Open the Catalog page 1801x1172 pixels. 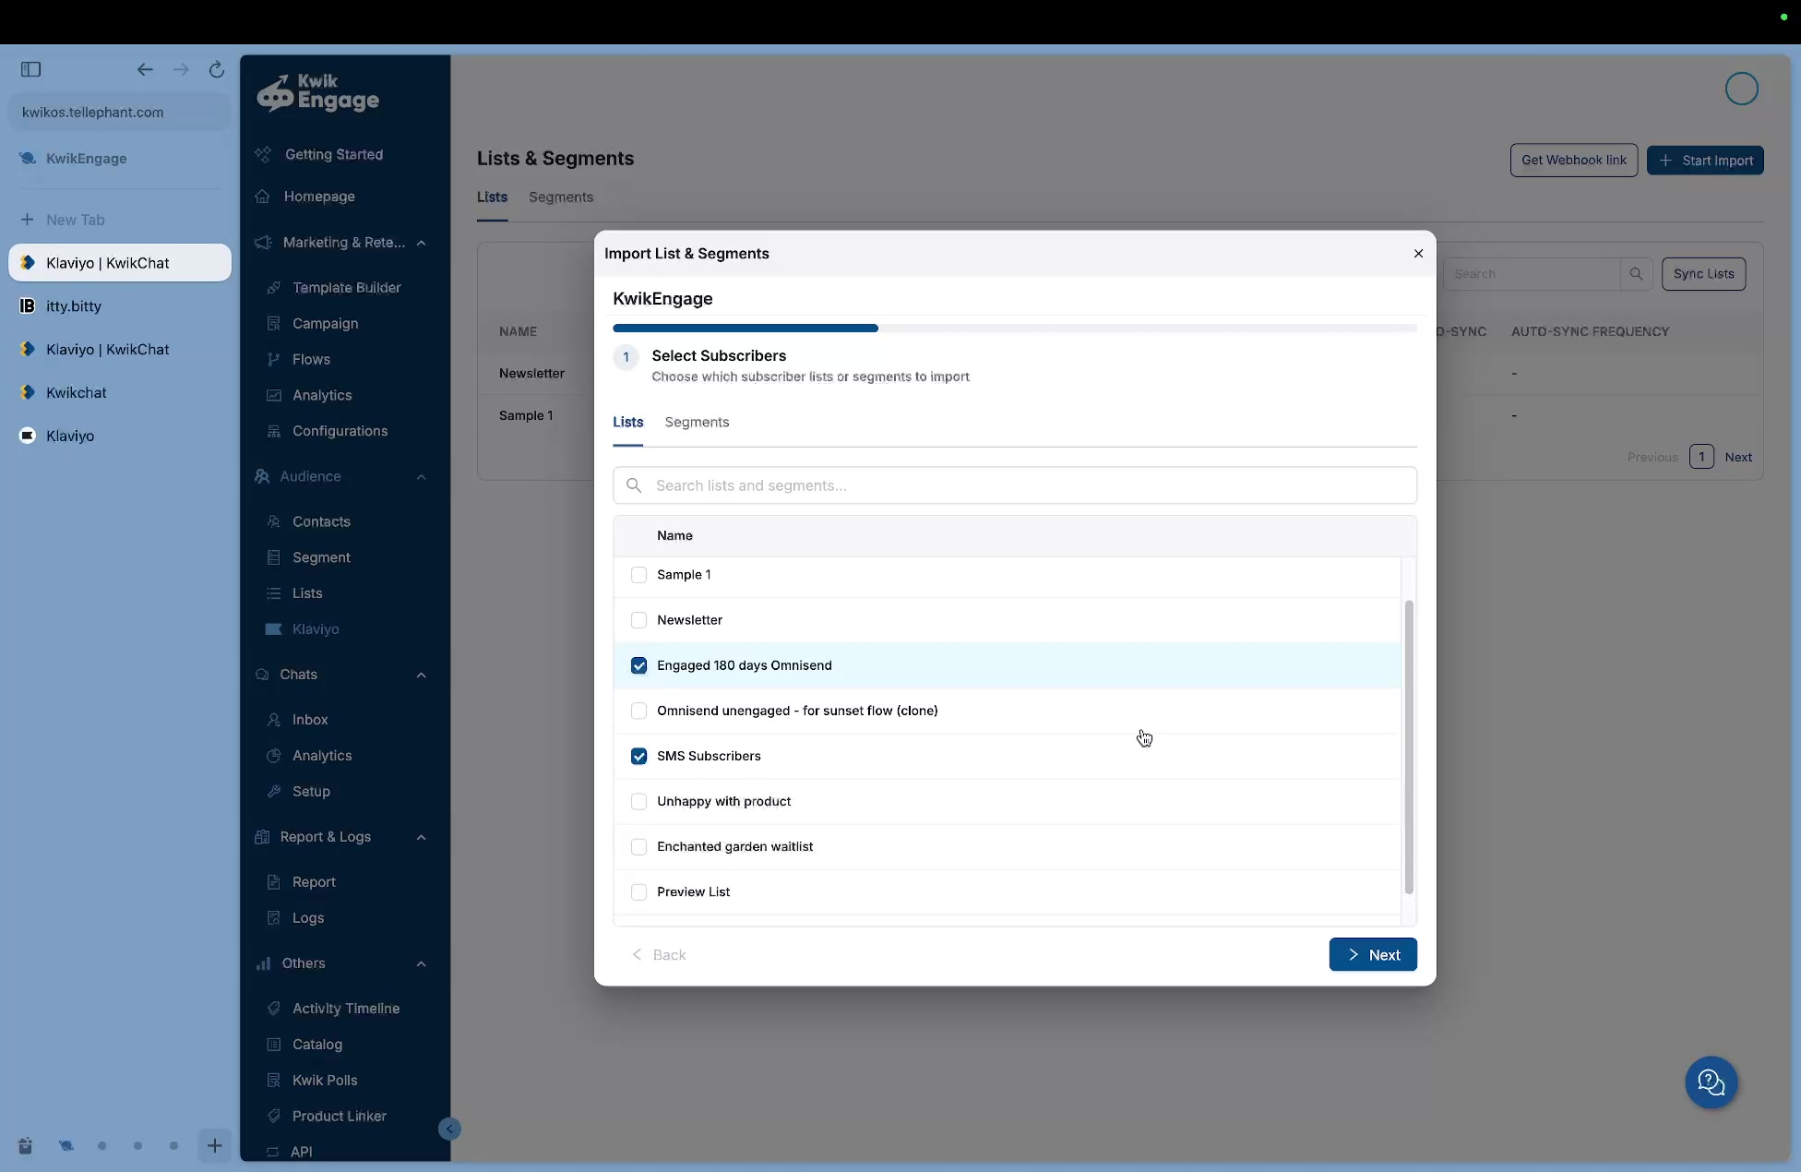pyautogui.click(x=317, y=1045)
